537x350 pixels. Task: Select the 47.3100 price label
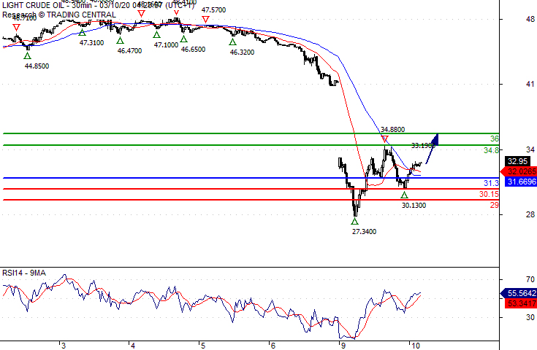(x=91, y=43)
